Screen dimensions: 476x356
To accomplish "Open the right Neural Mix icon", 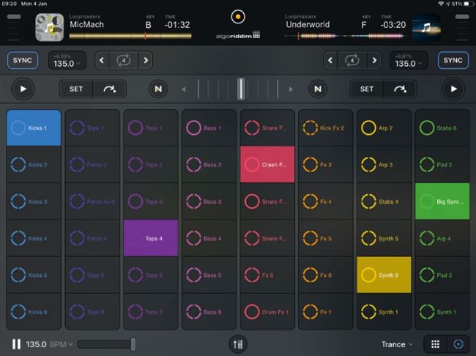I will pos(318,89).
